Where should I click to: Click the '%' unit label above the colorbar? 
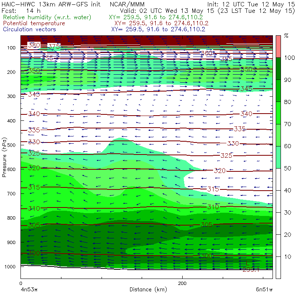click(x=286, y=36)
